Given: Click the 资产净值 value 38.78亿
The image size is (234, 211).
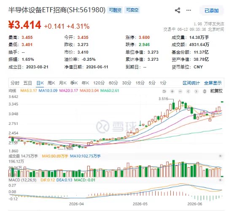Looking at the screenshot, I should pyautogui.click(x=201, y=60).
